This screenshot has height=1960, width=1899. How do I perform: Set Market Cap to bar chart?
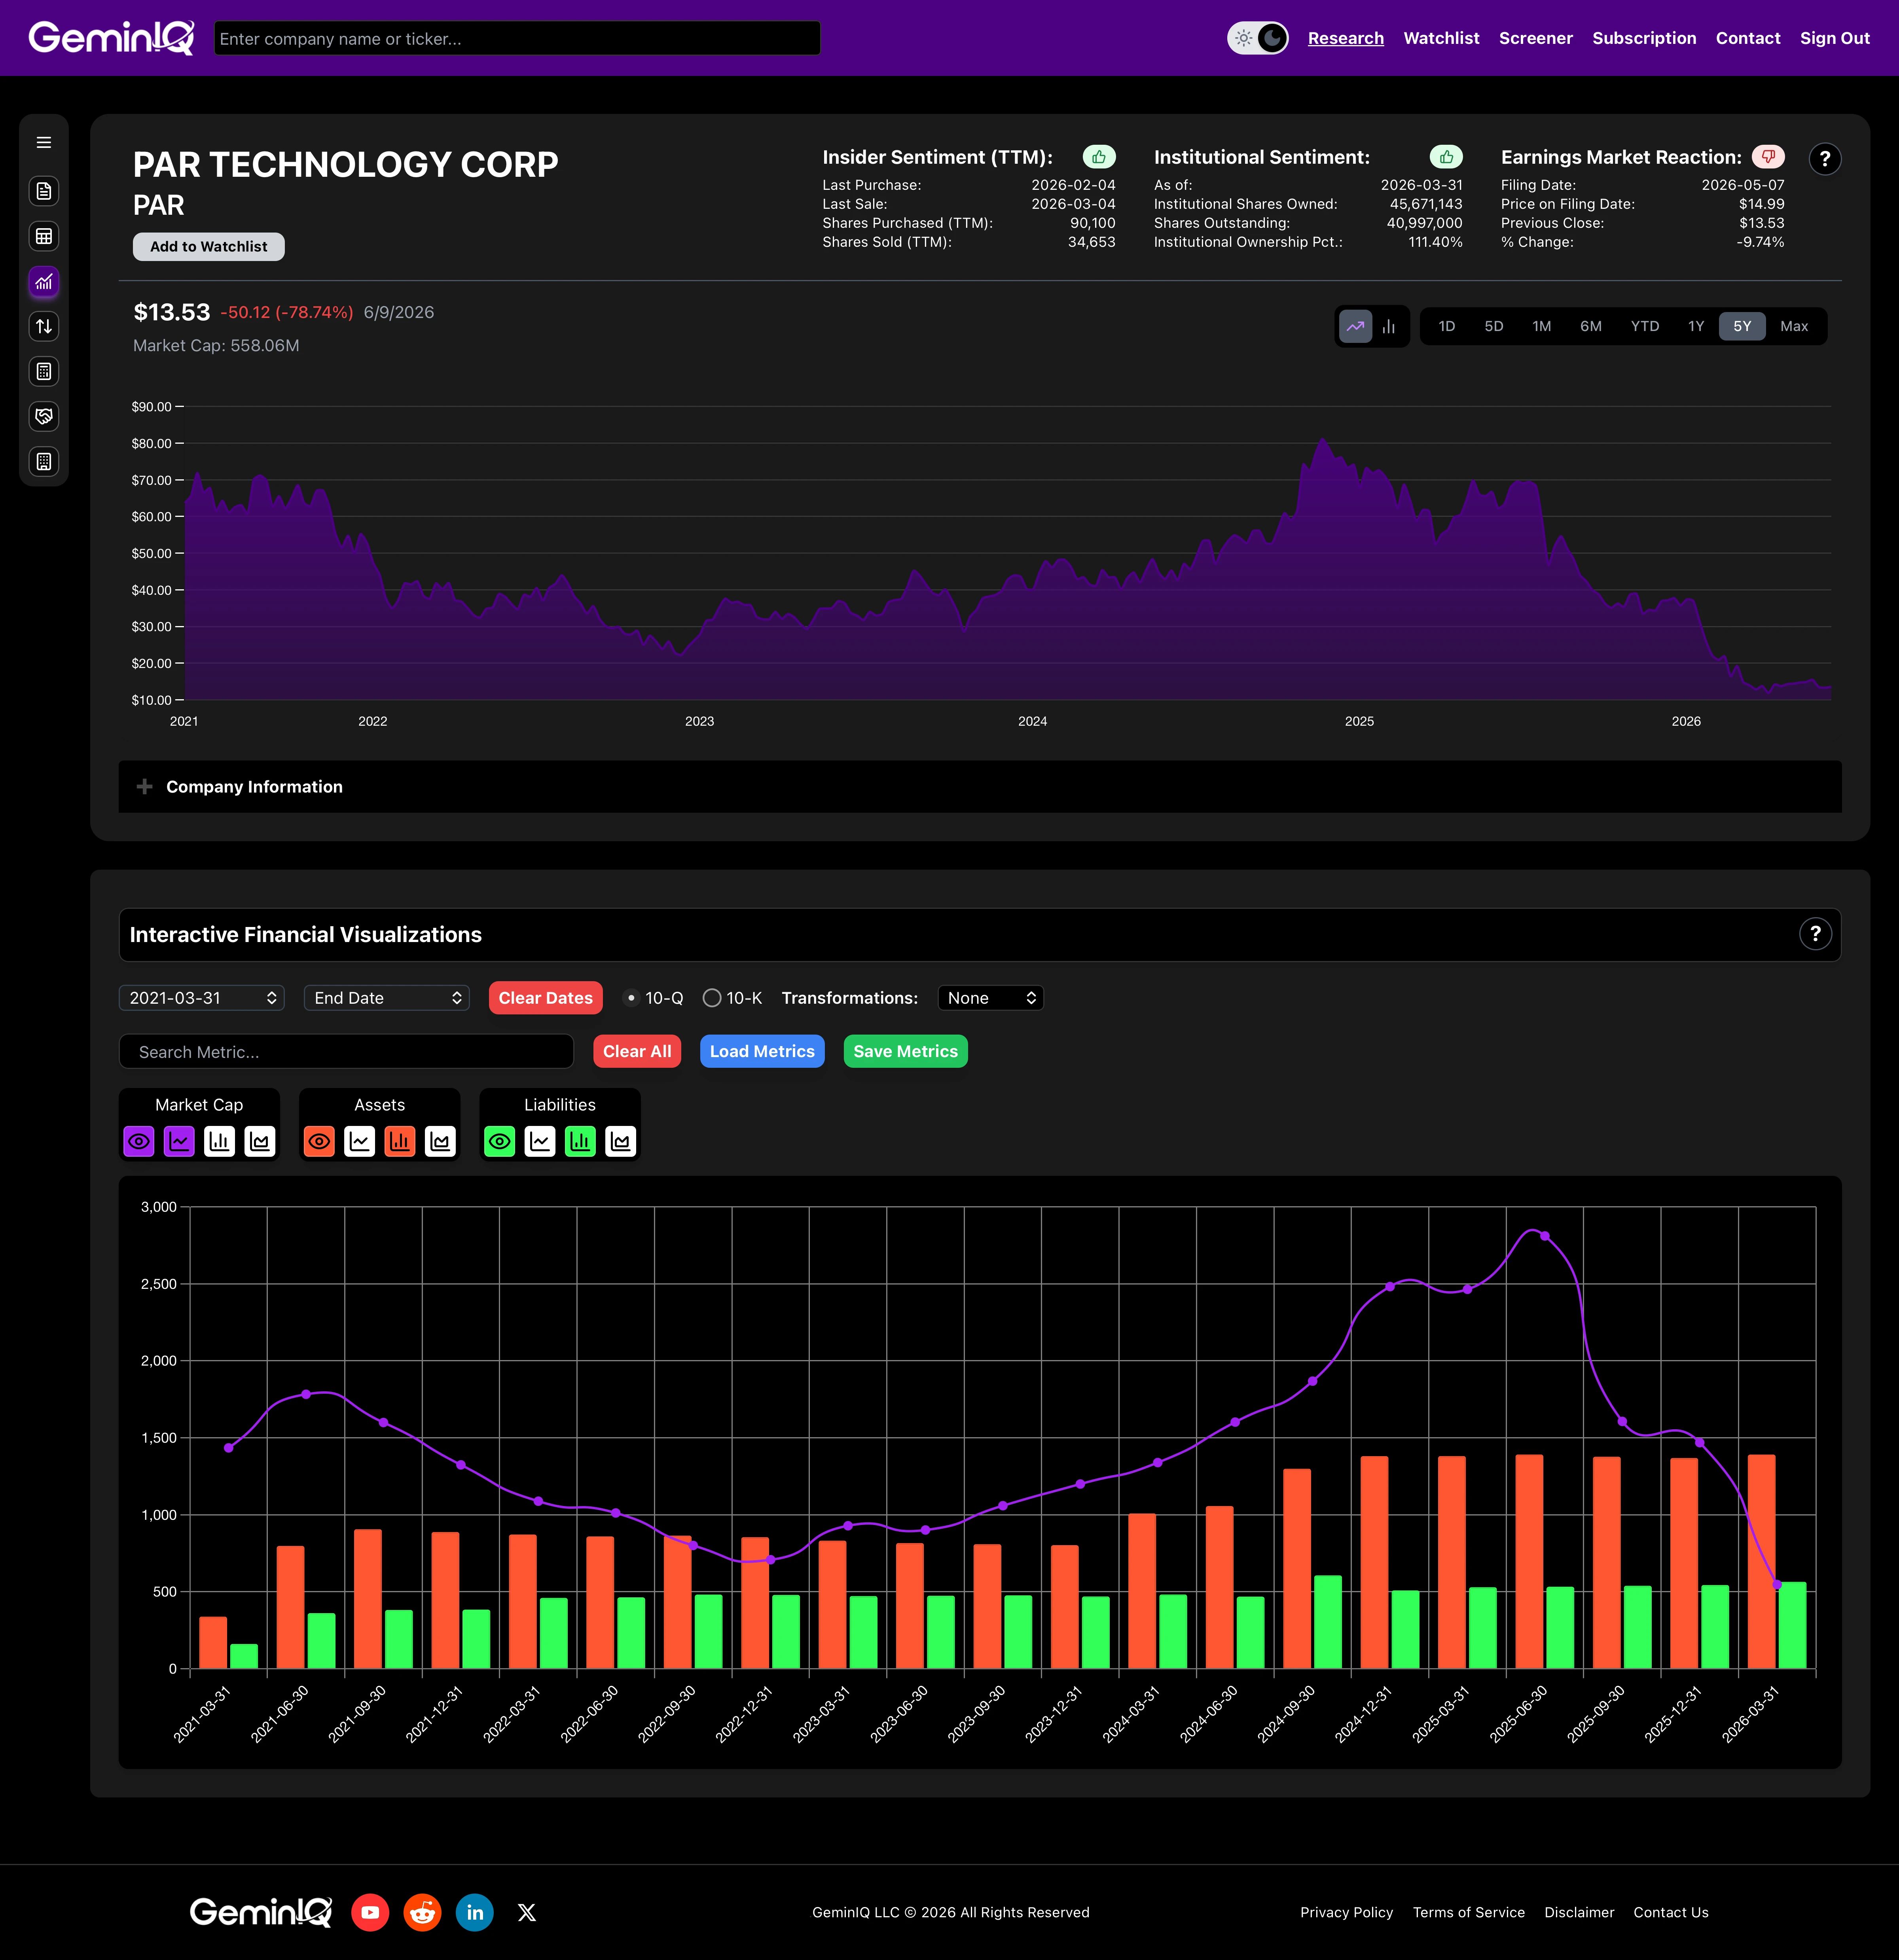coord(219,1141)
